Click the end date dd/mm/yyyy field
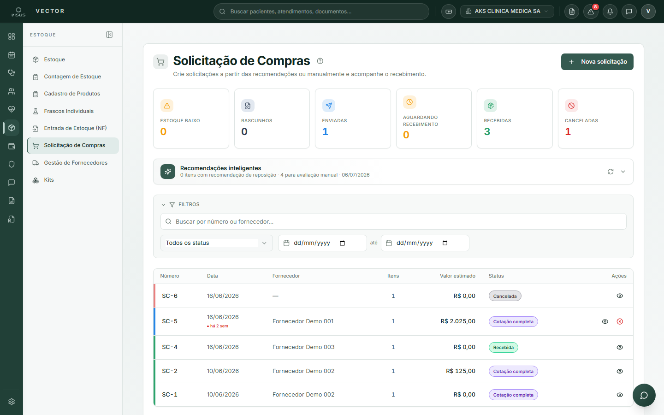The image size is (664, 415). point(425,243)
